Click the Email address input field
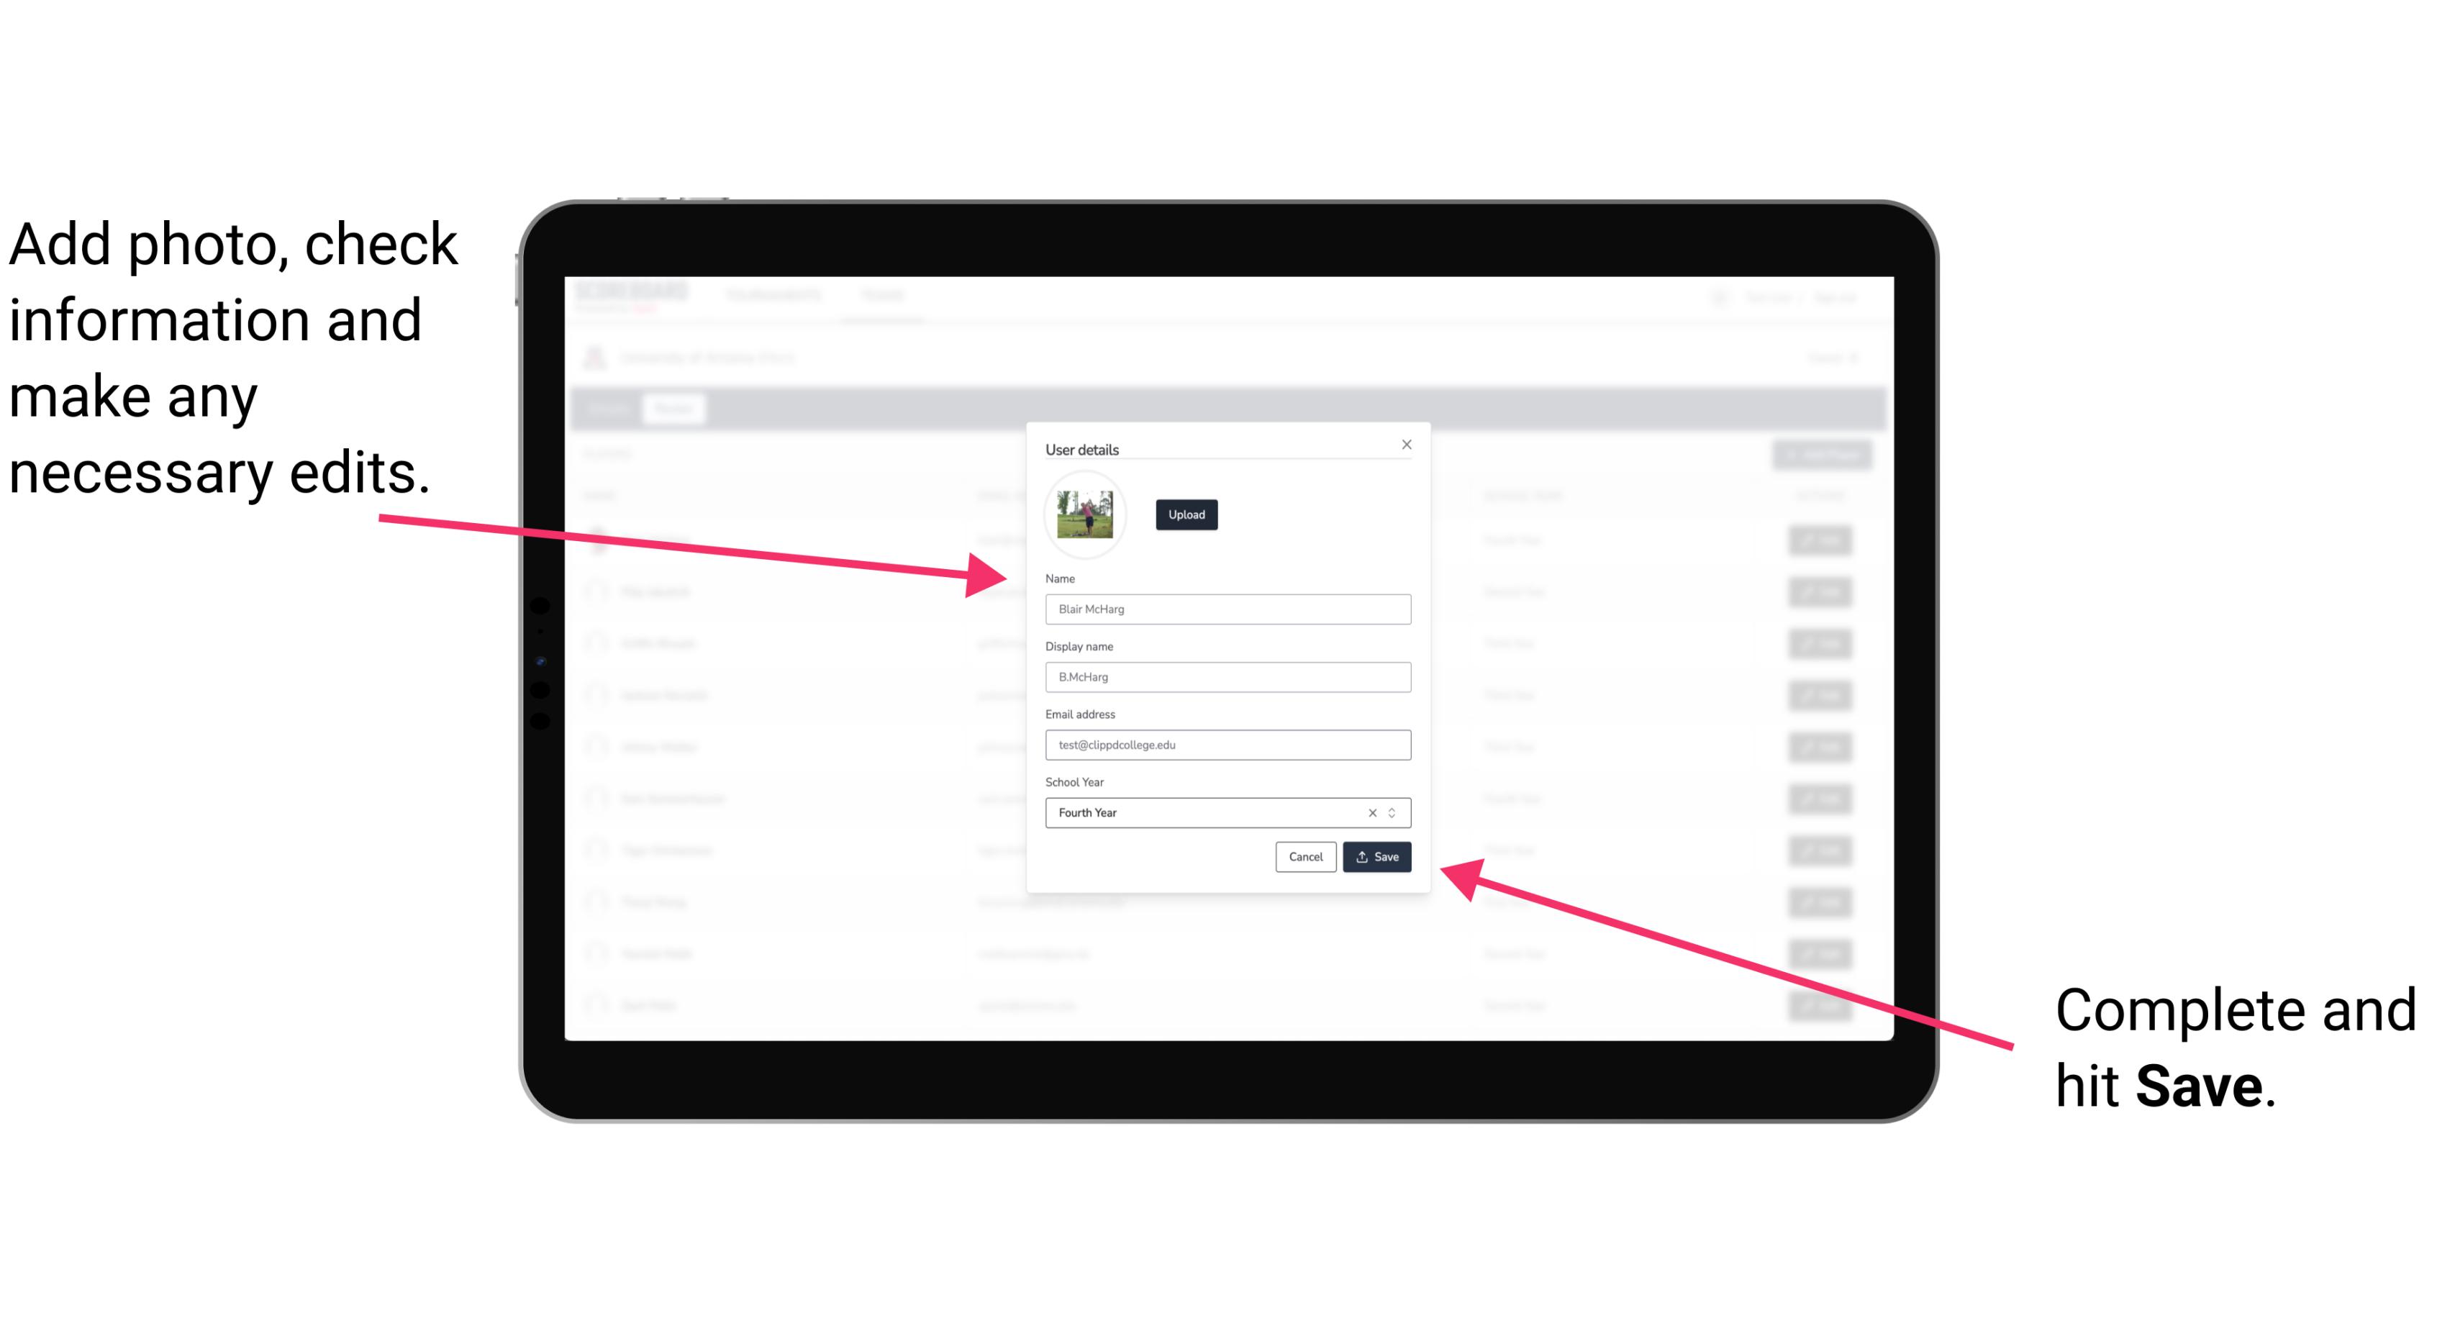This screenshot has width=2455, height=1321. 1225,745
